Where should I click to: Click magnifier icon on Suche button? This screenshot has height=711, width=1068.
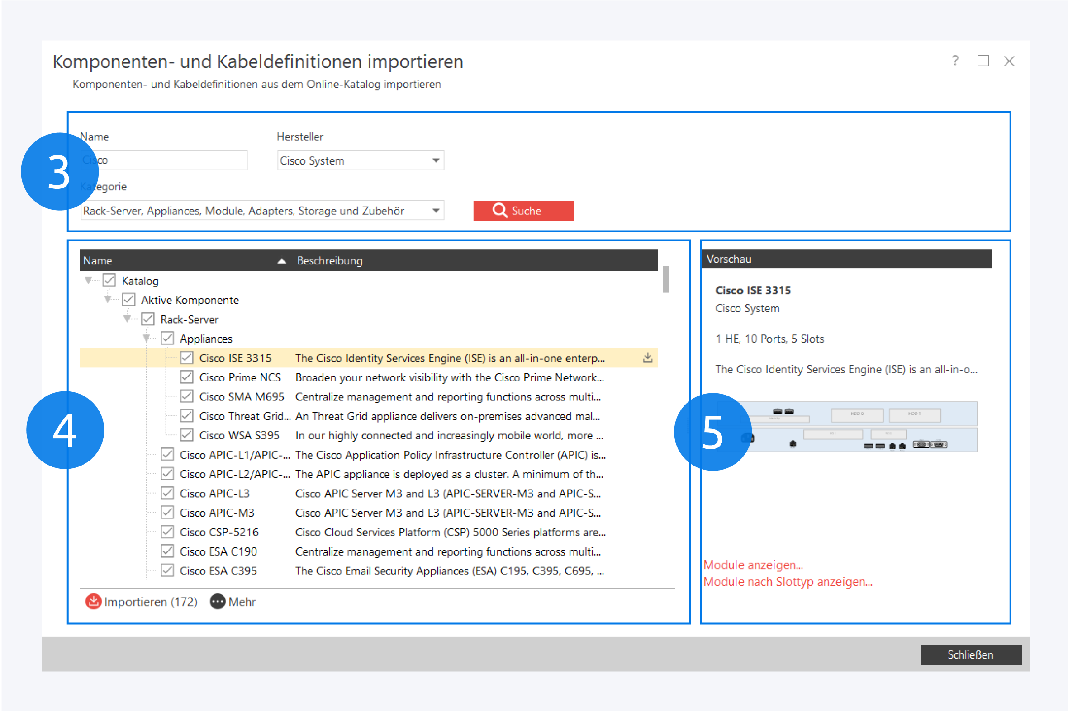coord(499,210)
